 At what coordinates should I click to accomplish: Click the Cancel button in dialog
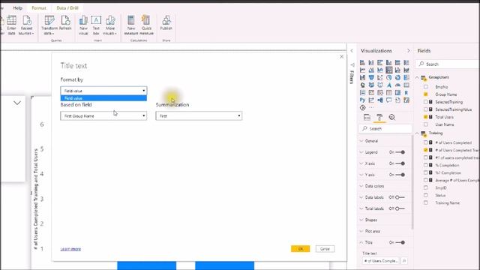(x=325, y=249)
